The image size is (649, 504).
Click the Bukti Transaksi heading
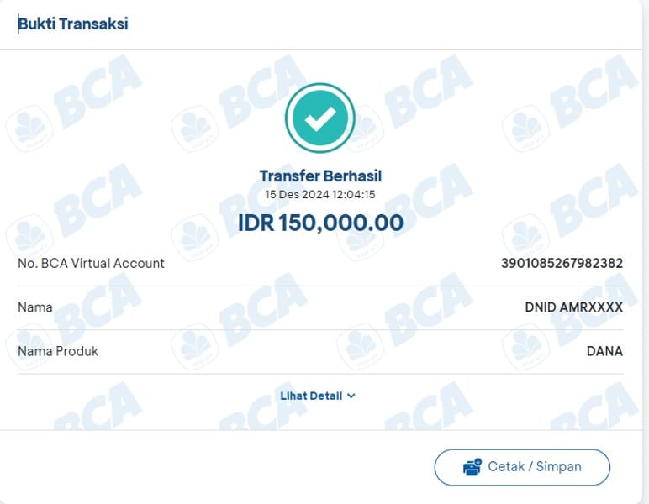pyautogui.click(x=74, y=24)
